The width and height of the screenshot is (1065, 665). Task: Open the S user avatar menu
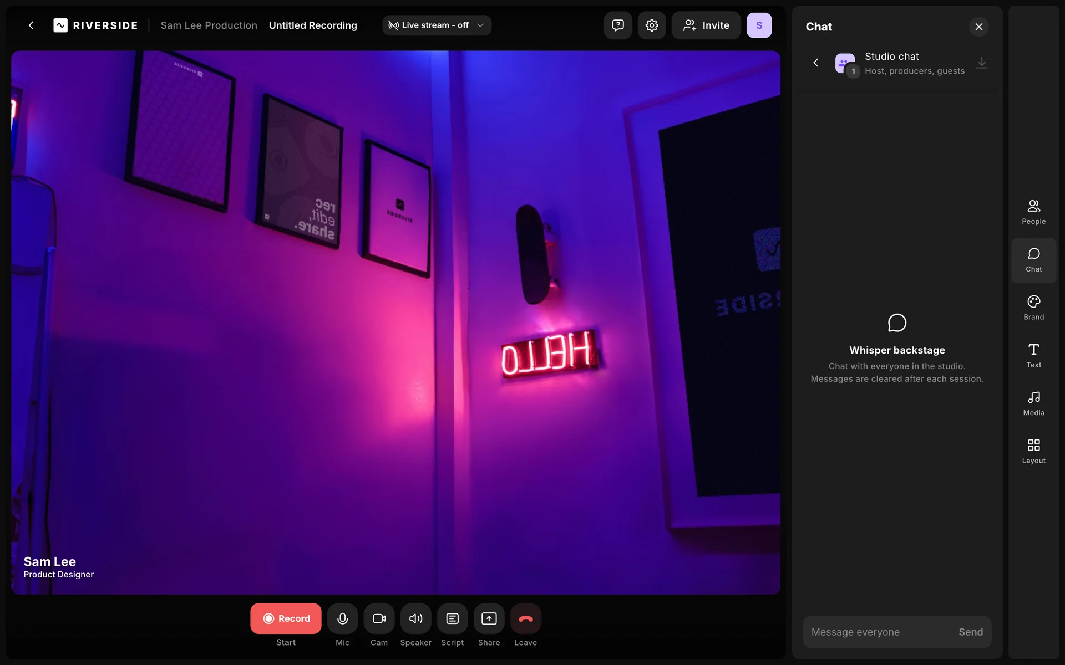758,25
